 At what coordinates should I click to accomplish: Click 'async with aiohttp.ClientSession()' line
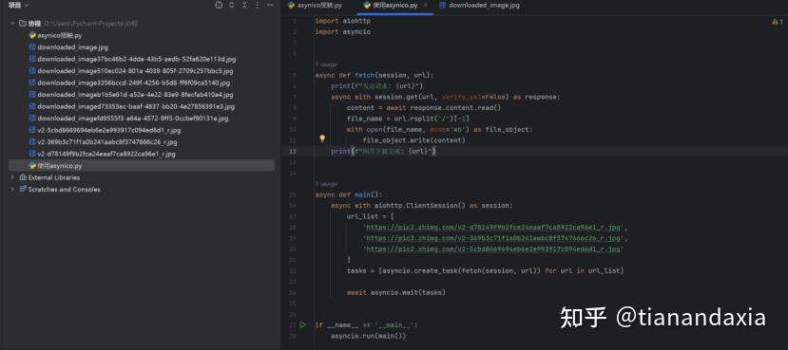422,206
